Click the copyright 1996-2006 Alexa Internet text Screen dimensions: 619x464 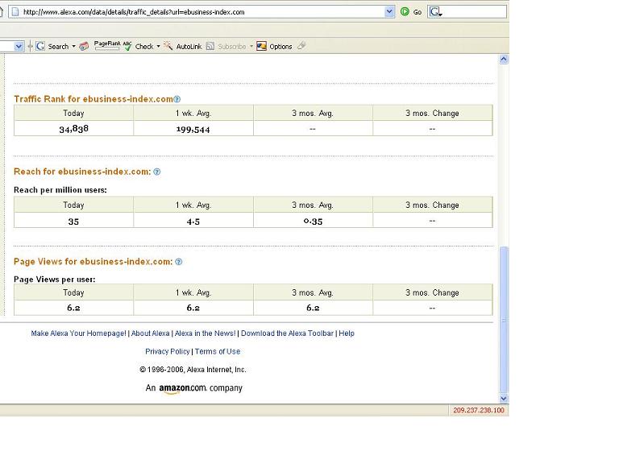193,370
